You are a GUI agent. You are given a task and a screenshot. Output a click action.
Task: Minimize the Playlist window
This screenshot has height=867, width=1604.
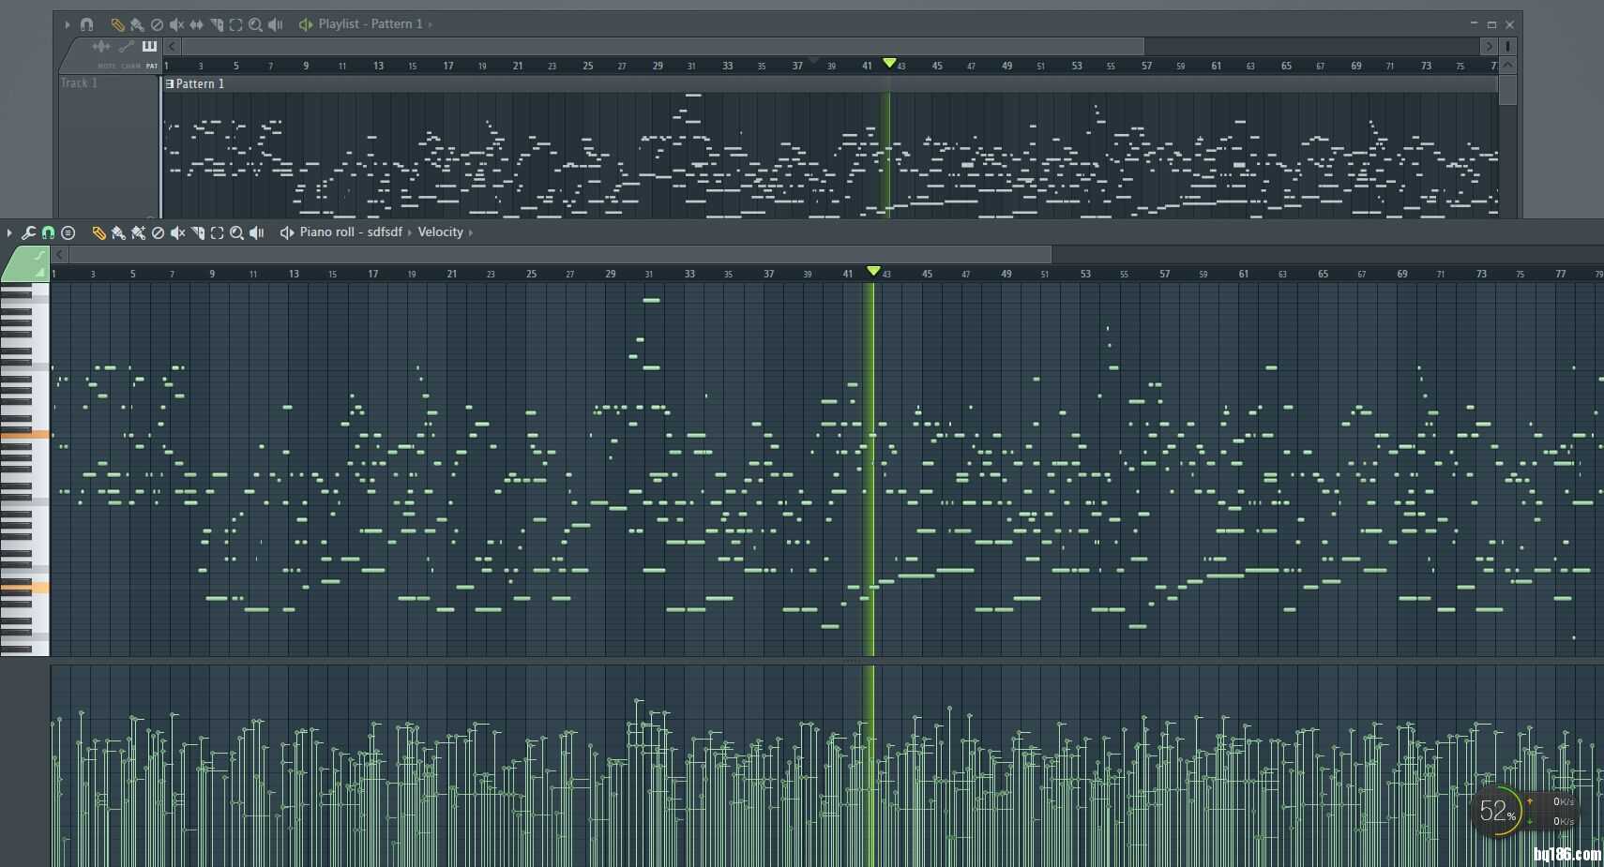tap(1474, 24)
